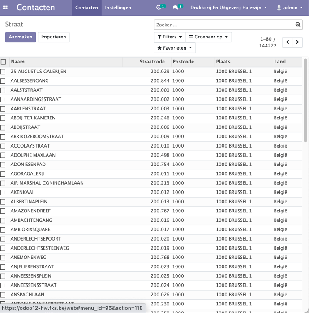Click the 1-80 / 144222 pager counter

tap(268, 42)
